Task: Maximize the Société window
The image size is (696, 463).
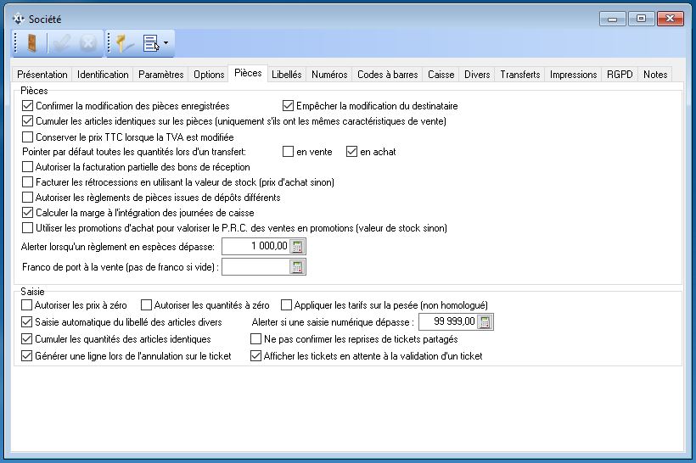Action: click(x=641, y=19)
